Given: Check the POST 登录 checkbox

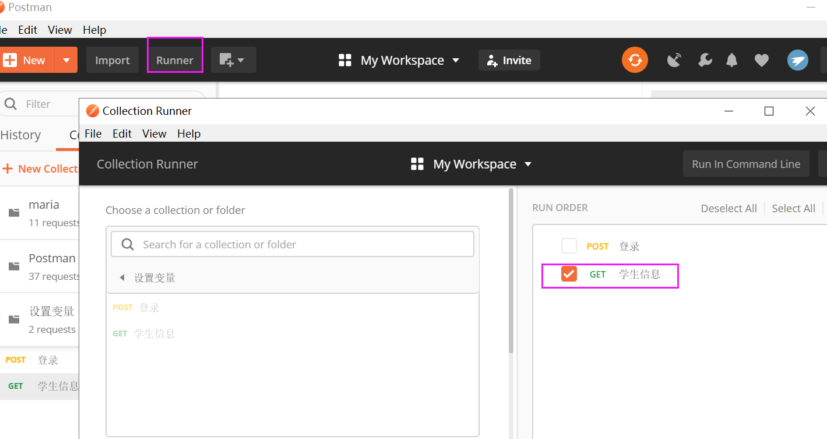Looking at the screenshot, I should (x=569, y=246).
